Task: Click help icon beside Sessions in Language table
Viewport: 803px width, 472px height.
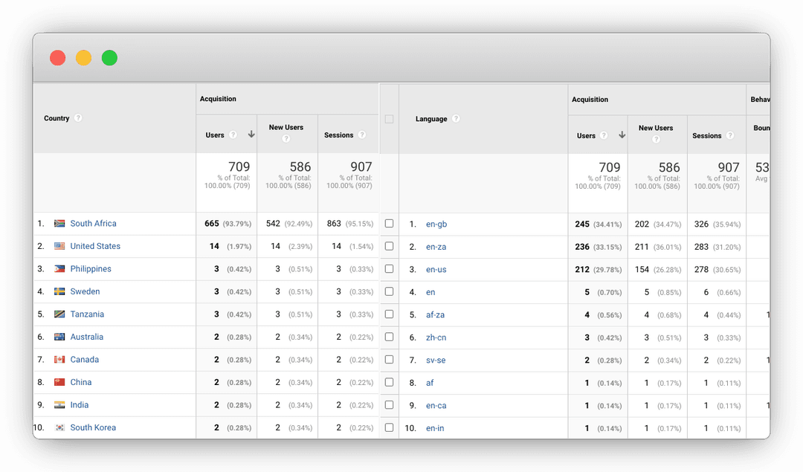Action: pos(730,135)
